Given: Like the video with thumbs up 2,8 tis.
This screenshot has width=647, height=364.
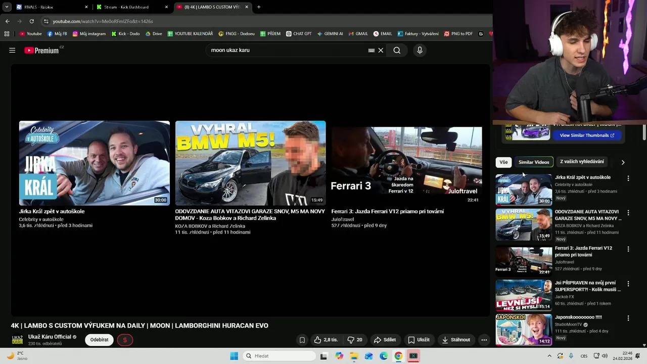Looking at the screenshot, I should point(326,340).
